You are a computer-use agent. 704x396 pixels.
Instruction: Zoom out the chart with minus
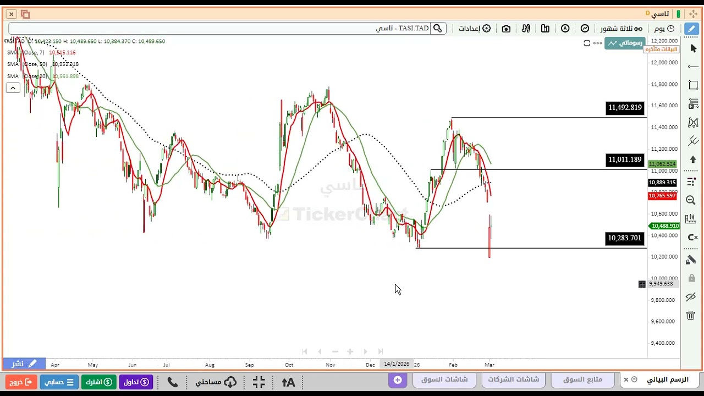click(335, 351)
